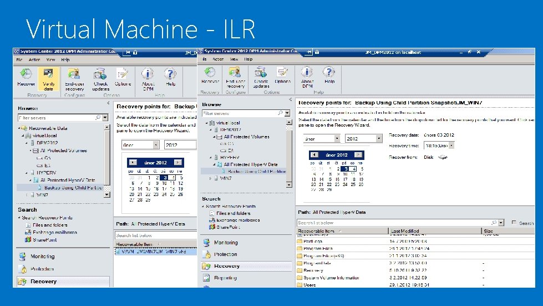This screenshot has height=306, width=543.
Task: Click Check updates icon in left window
Action: point(100,79)
